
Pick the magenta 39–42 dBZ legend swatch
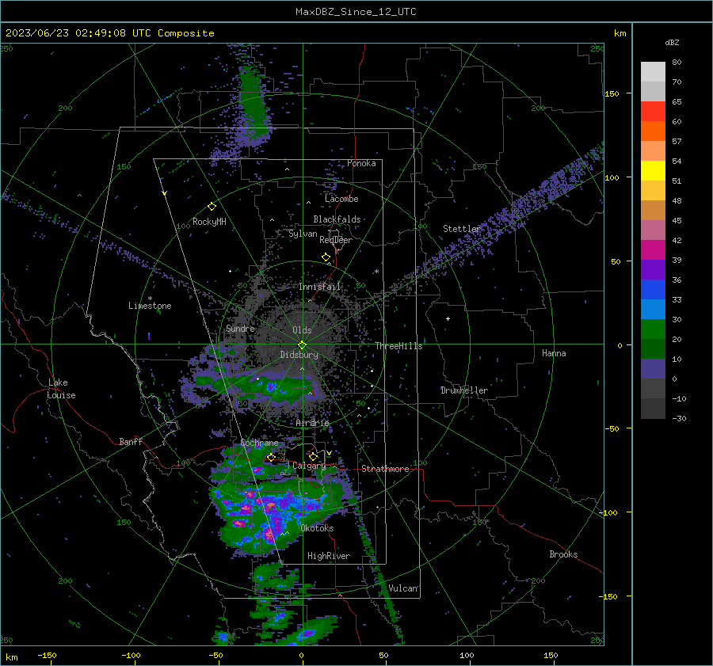pos(653,250)
